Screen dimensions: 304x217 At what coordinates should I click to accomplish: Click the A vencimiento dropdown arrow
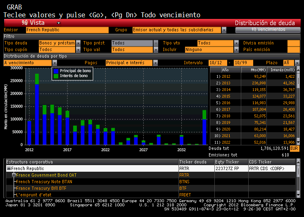[x=55, y=63]
